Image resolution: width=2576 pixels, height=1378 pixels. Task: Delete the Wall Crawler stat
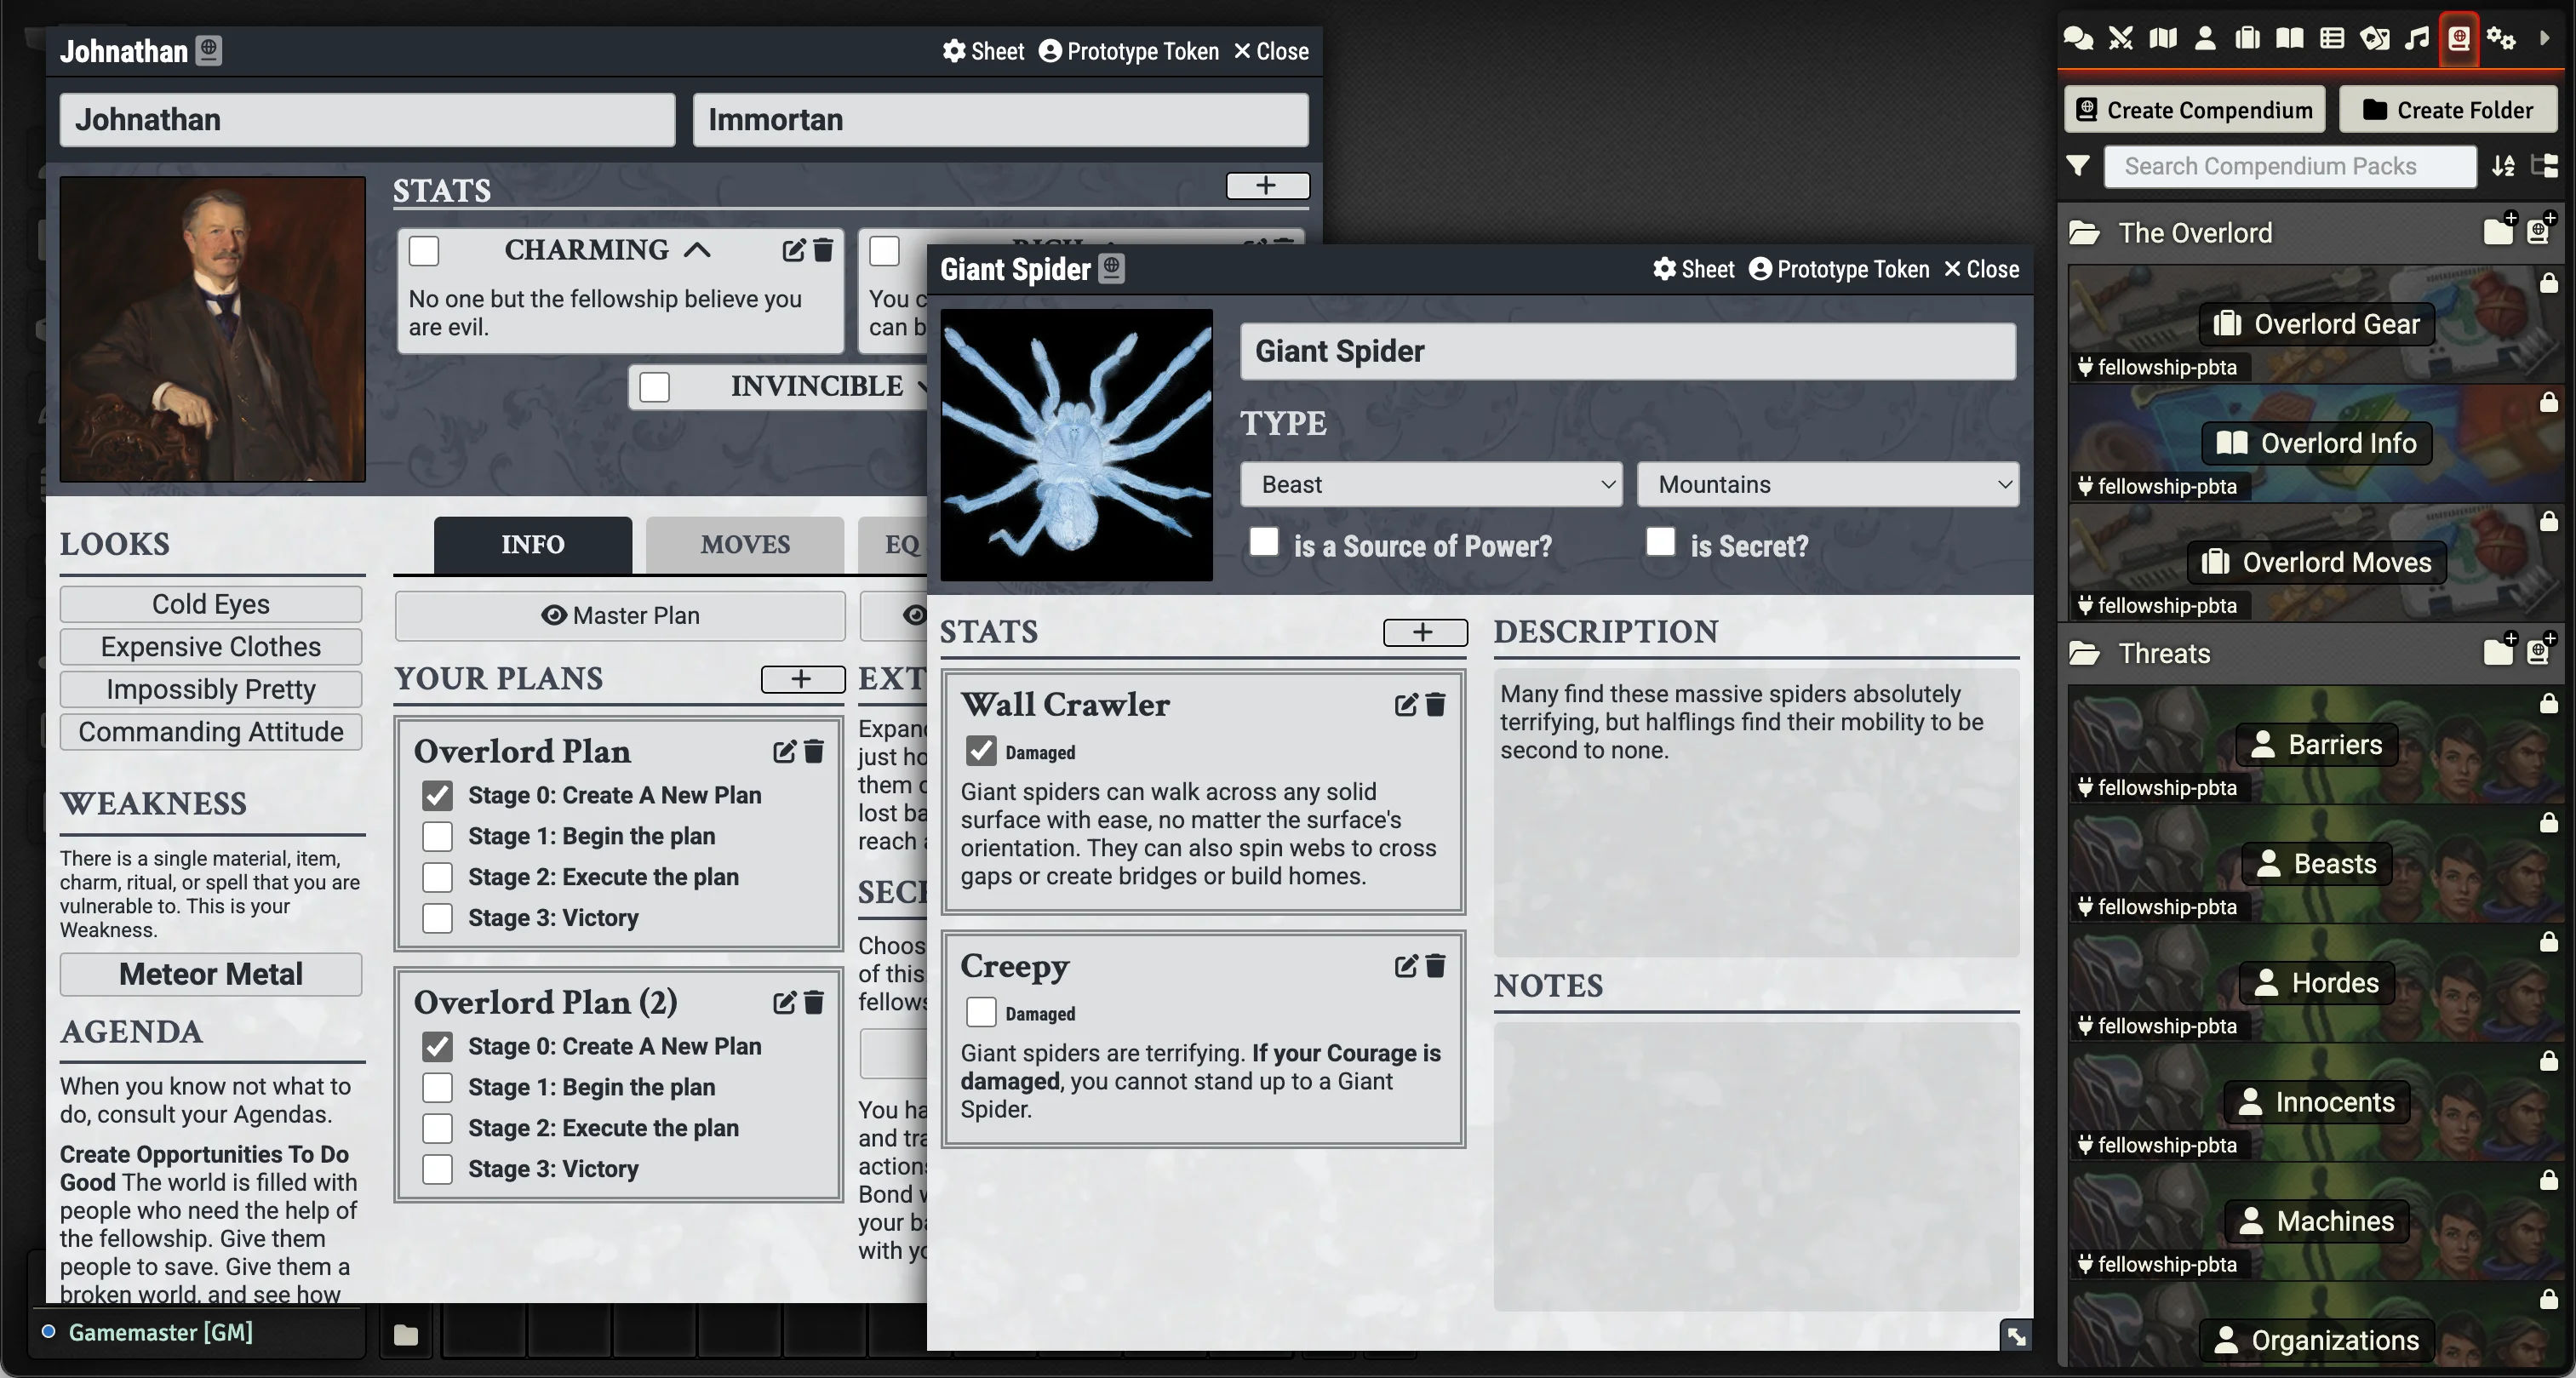[1435, 705]
